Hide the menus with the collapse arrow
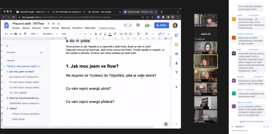This screenshot has width=272, height=134. coord(169,34)
